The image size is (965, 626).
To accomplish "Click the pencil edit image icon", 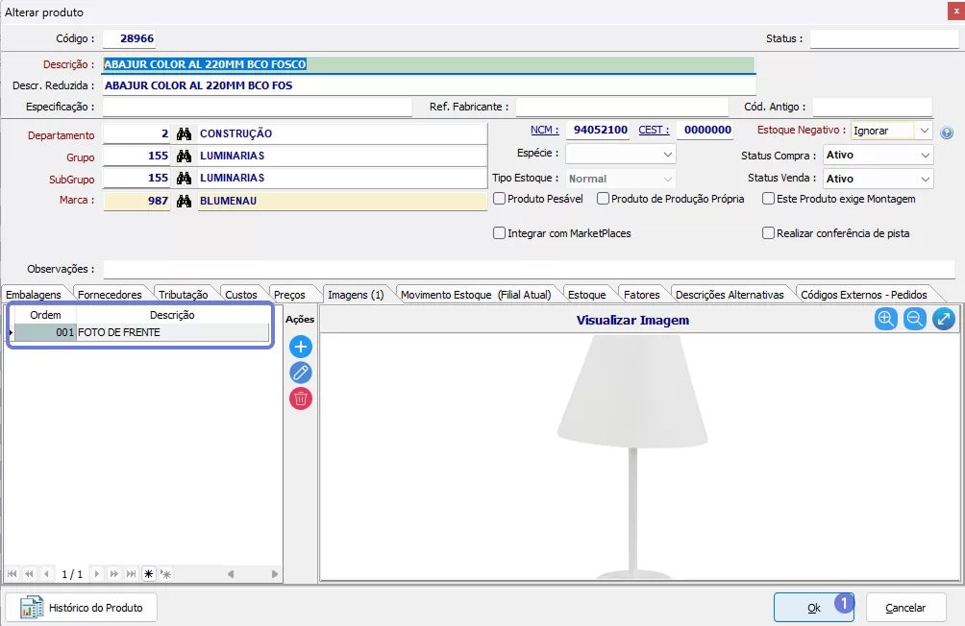I will click(301, 373).
